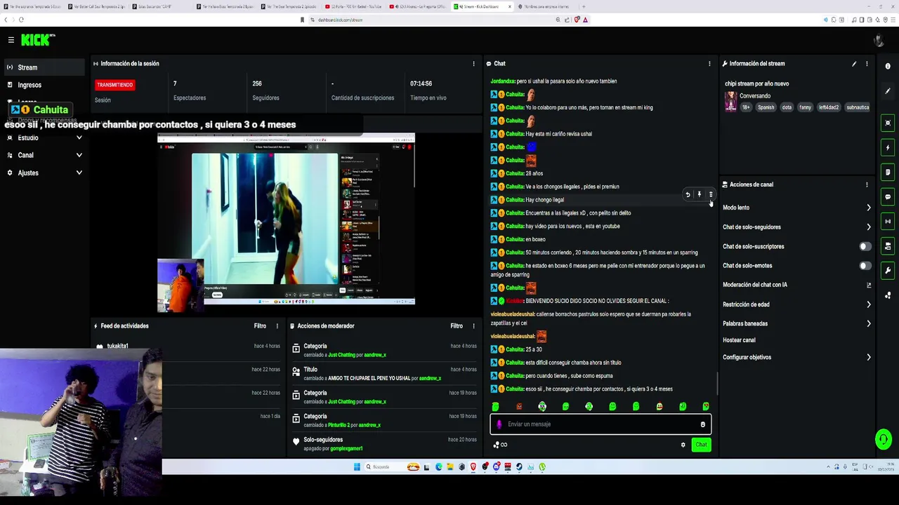The height and width of the screenshot is (505, 899).
Task: Open Steam from the Windows taskbar
Action: 520,467
